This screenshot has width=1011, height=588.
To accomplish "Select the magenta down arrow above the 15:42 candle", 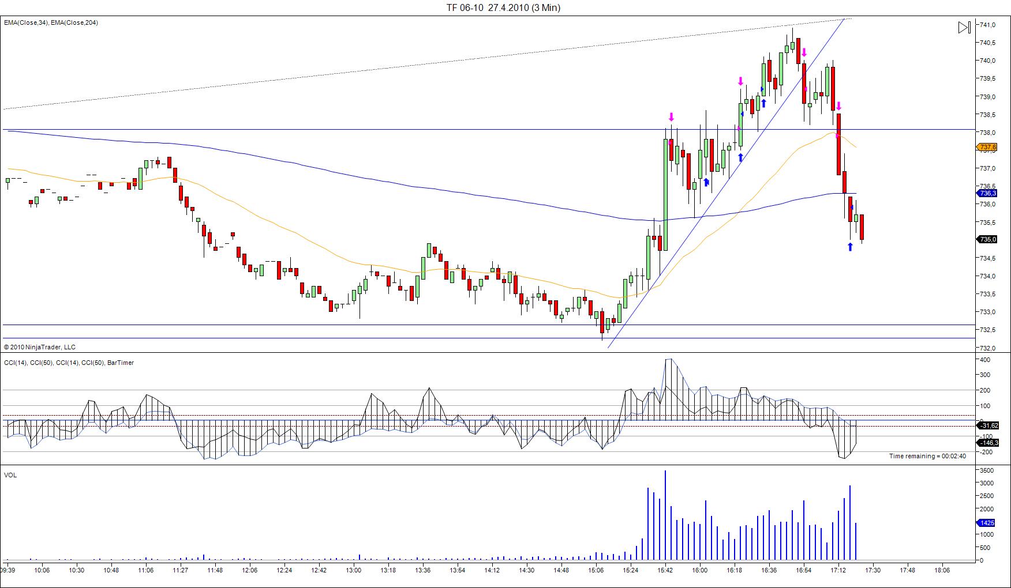I will (x=671, y=117).
